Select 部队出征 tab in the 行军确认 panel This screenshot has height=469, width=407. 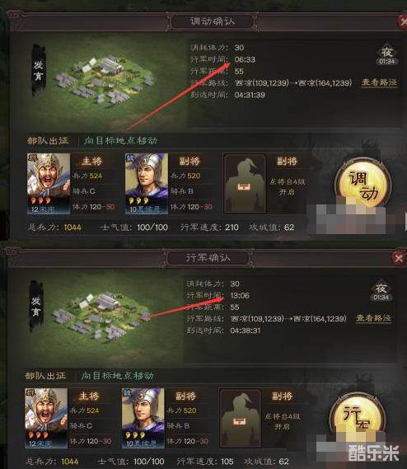45,376
